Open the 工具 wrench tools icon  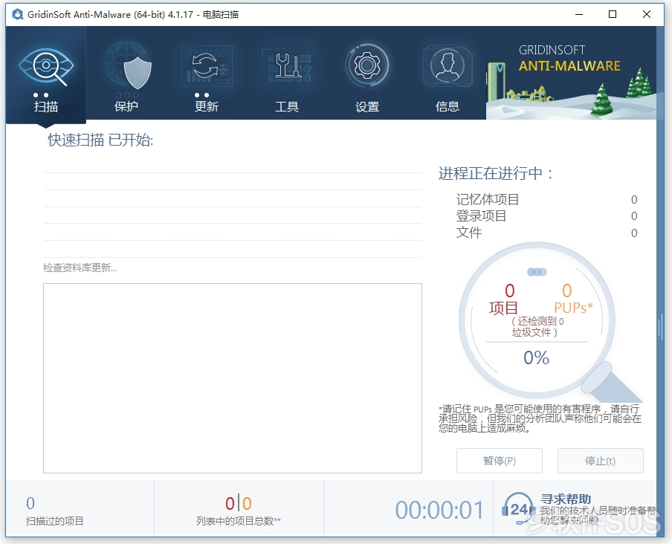(x=287, y=66)
